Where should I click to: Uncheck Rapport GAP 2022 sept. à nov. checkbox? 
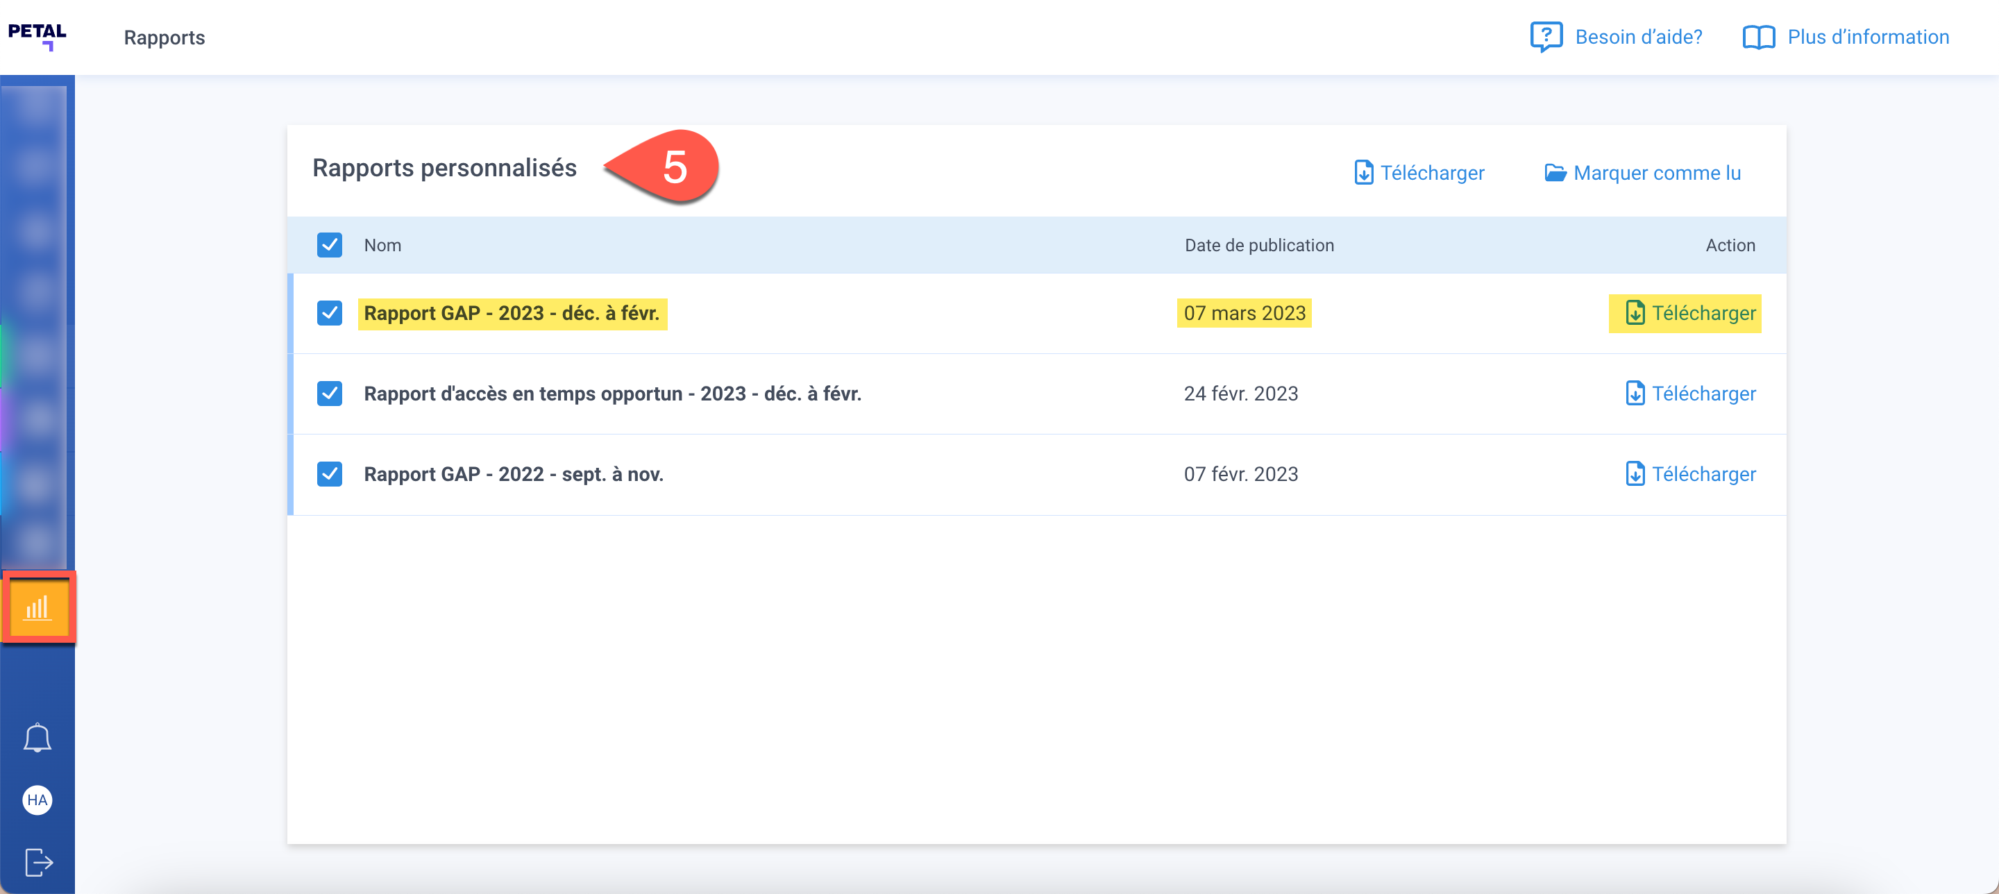(x=330, y=473)
